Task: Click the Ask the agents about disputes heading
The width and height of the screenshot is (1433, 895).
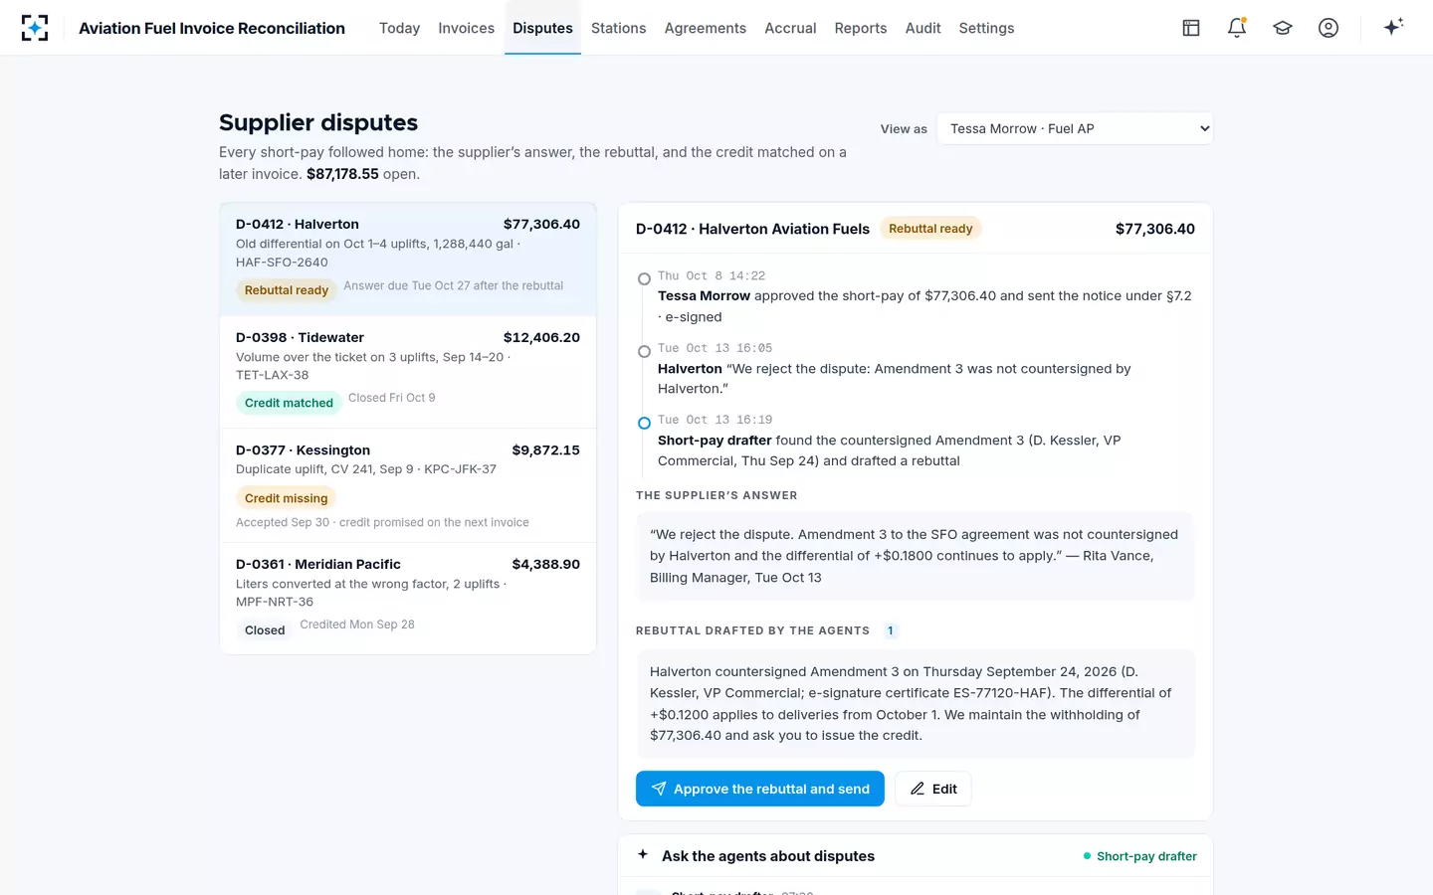Action: (768, 856)
